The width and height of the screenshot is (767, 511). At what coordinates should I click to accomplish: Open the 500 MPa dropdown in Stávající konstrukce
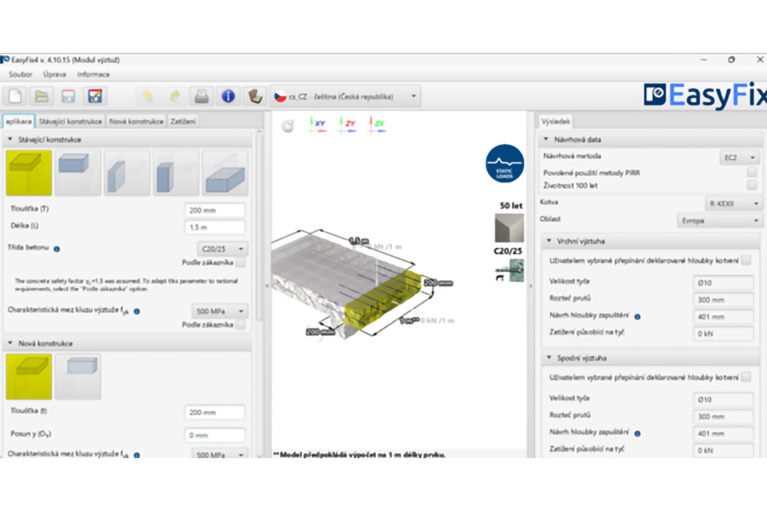click(x=220, y=311)
